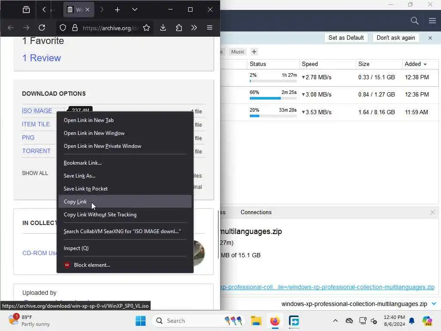Viewport: 441px width, 331px height.
Task: Open File Explorer from taskbar
Action: 256,321
